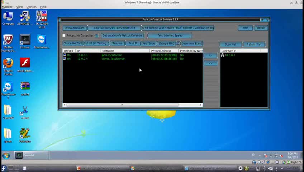Open the host wireless network tray icon

[x=276, y=168]
